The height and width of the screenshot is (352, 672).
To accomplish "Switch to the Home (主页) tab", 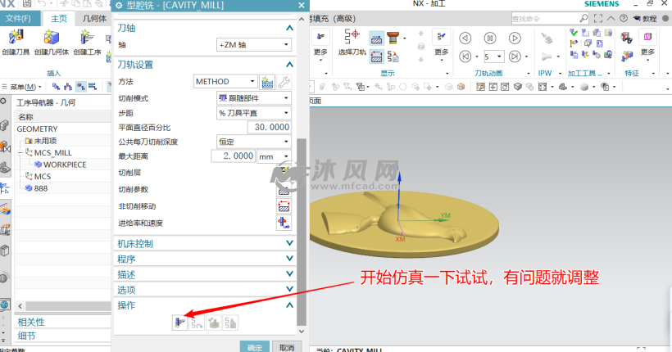I will [59, 18].
